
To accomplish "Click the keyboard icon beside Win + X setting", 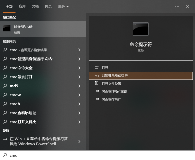I will [x=5, y=139].
